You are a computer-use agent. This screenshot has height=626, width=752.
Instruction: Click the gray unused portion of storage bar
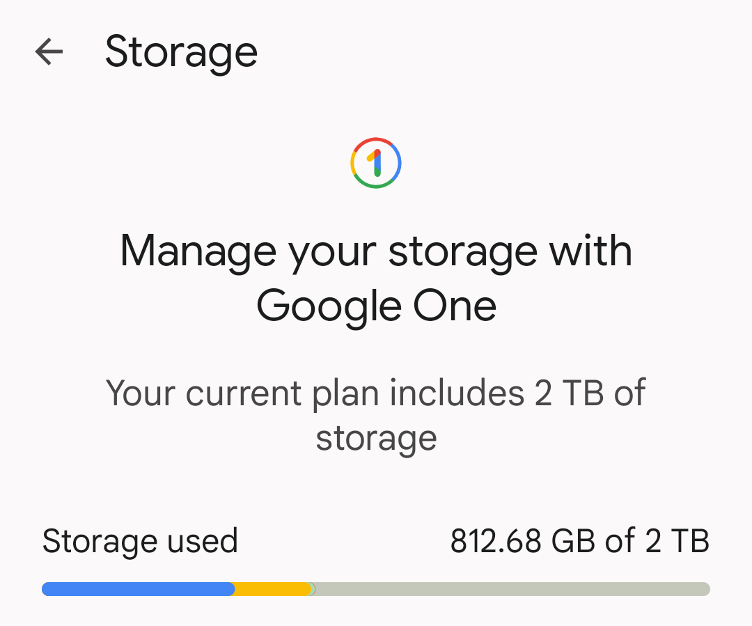[512, 589]
